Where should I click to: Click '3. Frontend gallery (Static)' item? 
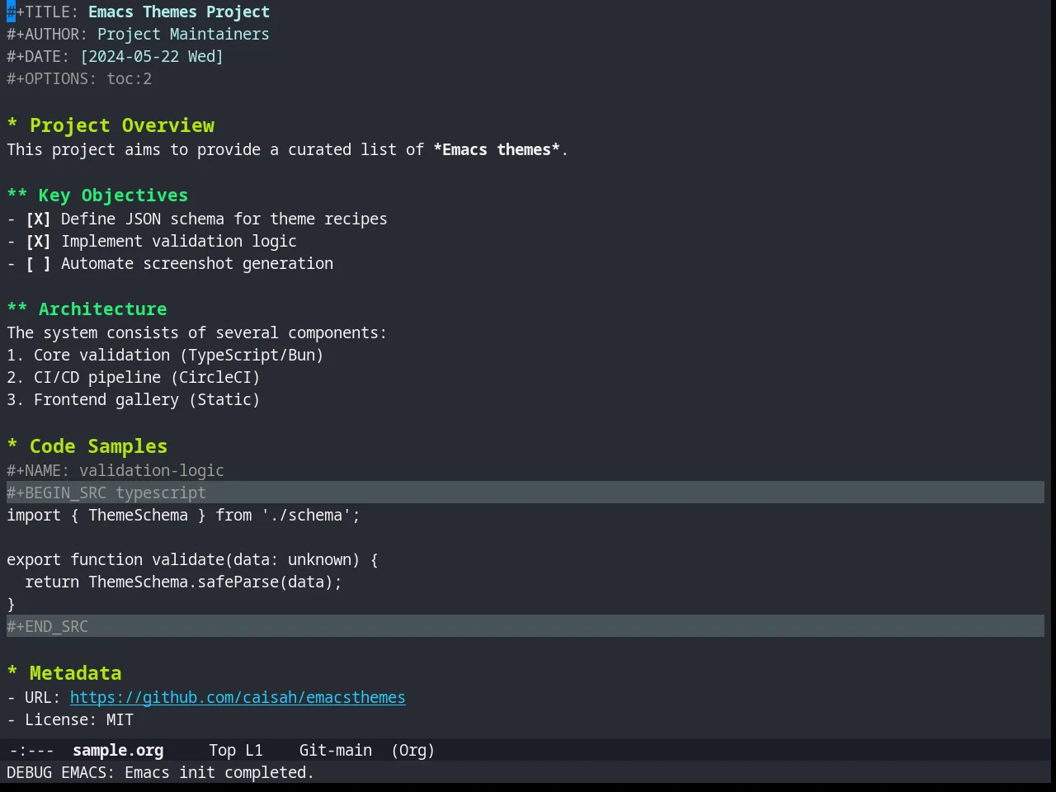pyautogui.click(x=134, y=399)
